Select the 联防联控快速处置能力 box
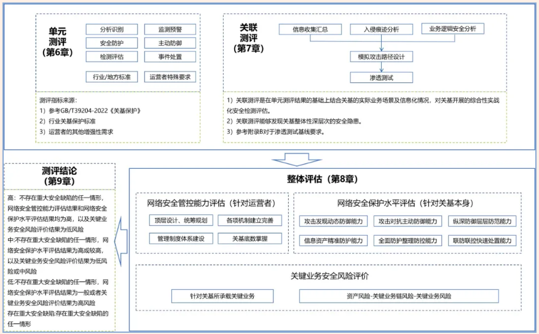Viewport: 539px width, 334px height. click(x=483, y=240)
